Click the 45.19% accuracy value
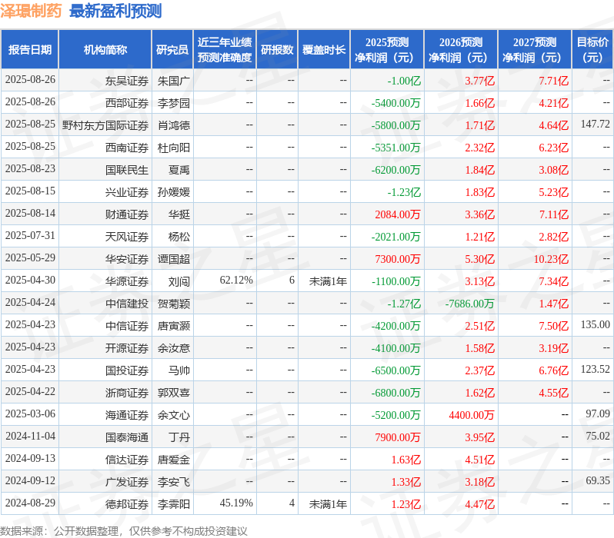Viewport: 614px width, 538px height. coord(236,503)
